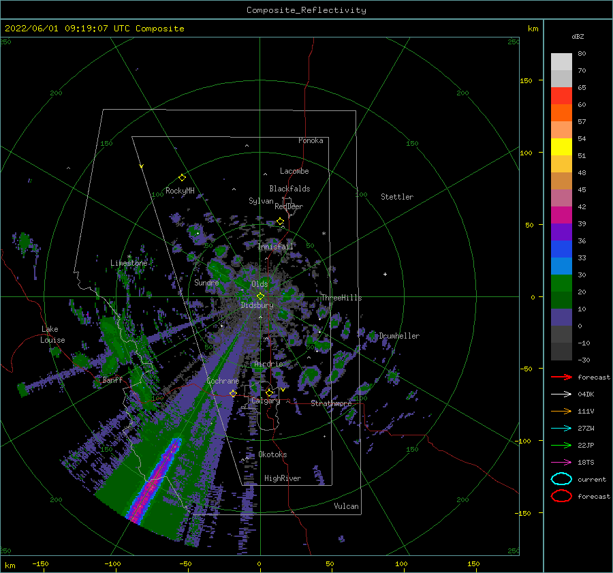Click the Banff town label
Viewport: 613px width, 573px height.
(x=112, y=380)
